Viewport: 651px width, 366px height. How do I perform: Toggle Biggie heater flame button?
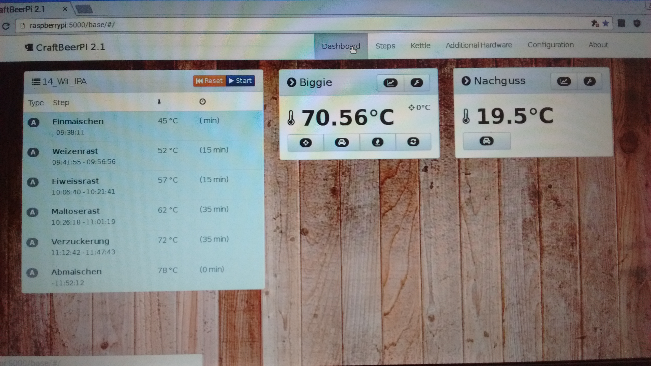pyautogui.click(x=378, y=142)
